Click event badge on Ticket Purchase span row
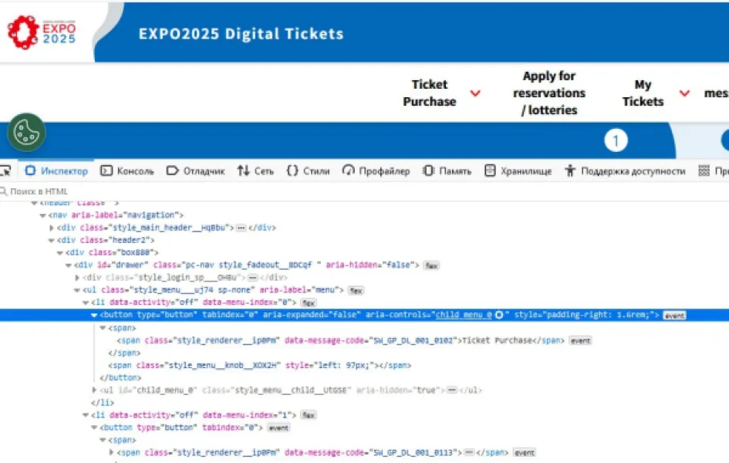Viewport: 729px width, 463px height. point(580,341)
